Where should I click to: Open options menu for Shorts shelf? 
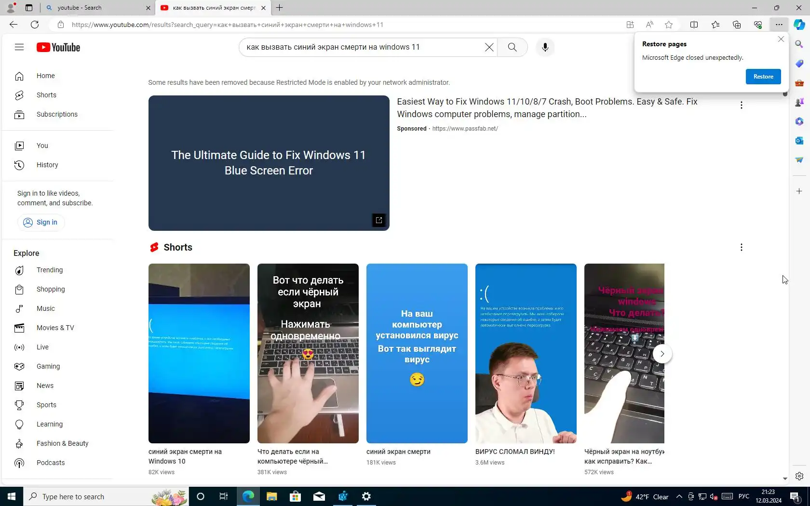click(741, 247)
